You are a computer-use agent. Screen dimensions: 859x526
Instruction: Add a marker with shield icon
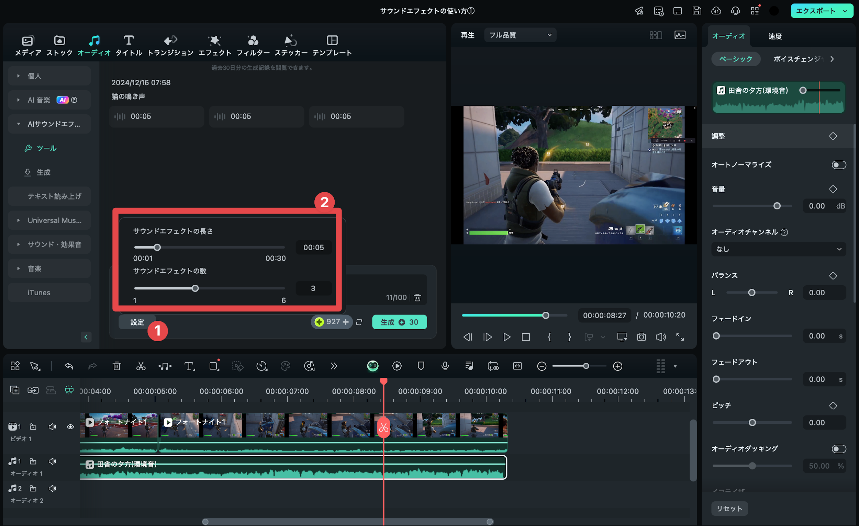[421, 366]
